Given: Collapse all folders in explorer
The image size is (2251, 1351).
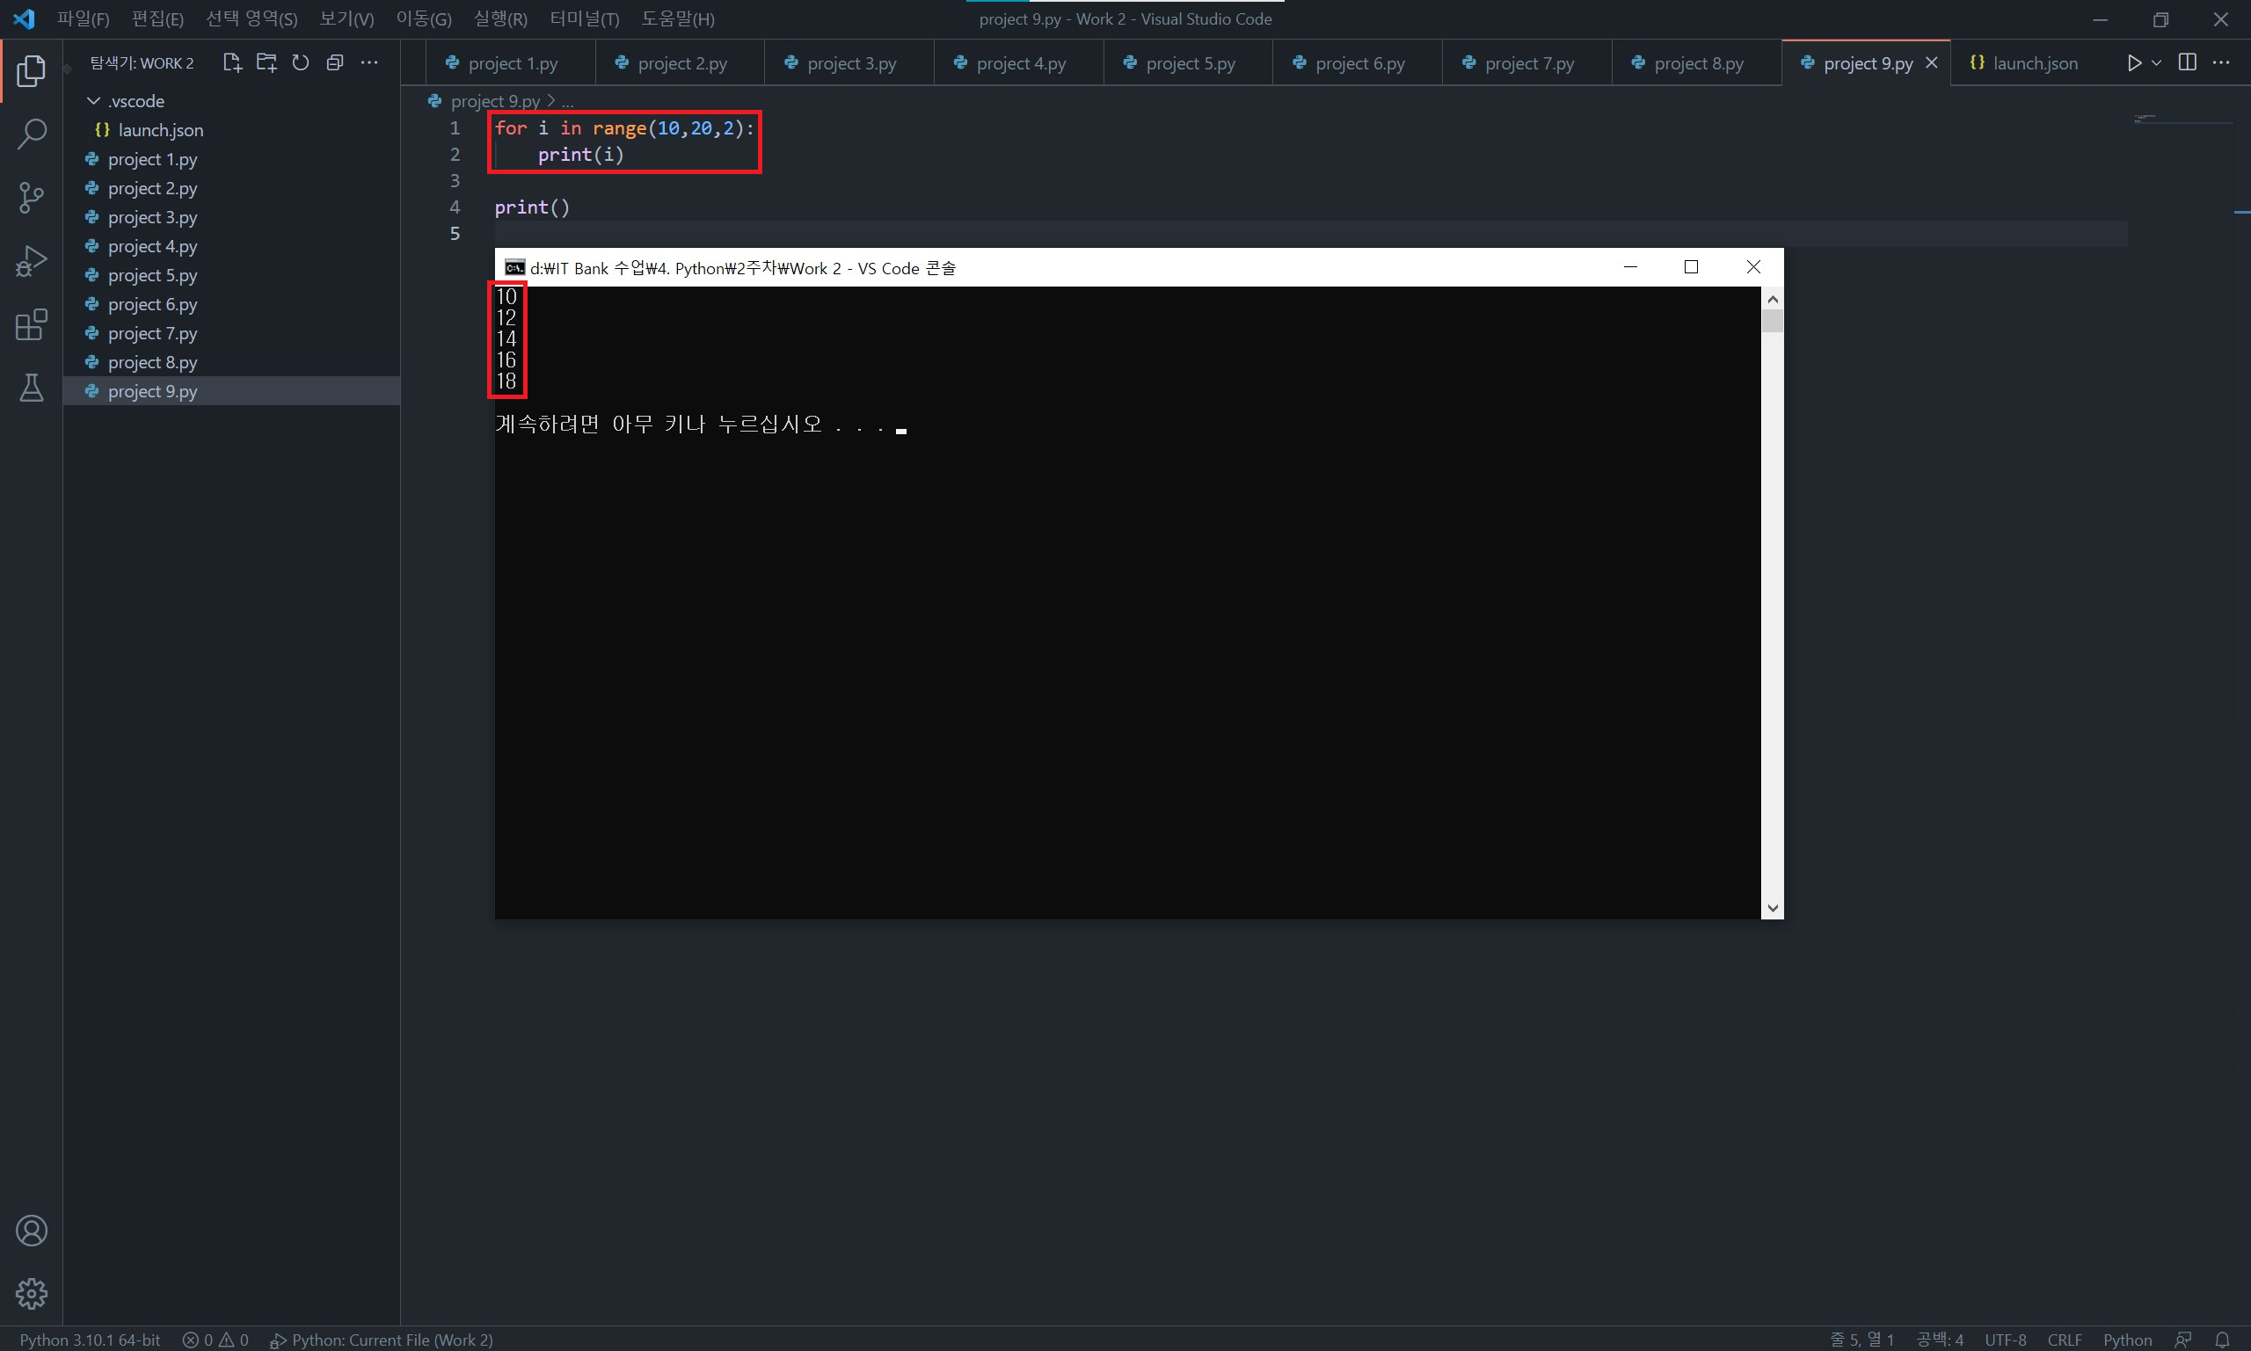Looking at the screenshot, I should pyautogui.click(x=335, y=62).
